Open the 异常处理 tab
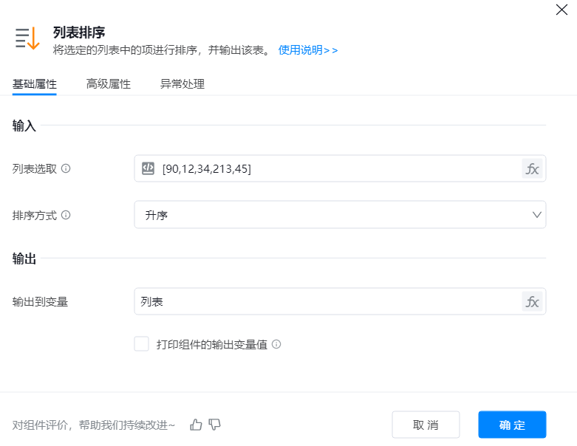The height and width of the screenshot is (446, 577). [182, 84]
